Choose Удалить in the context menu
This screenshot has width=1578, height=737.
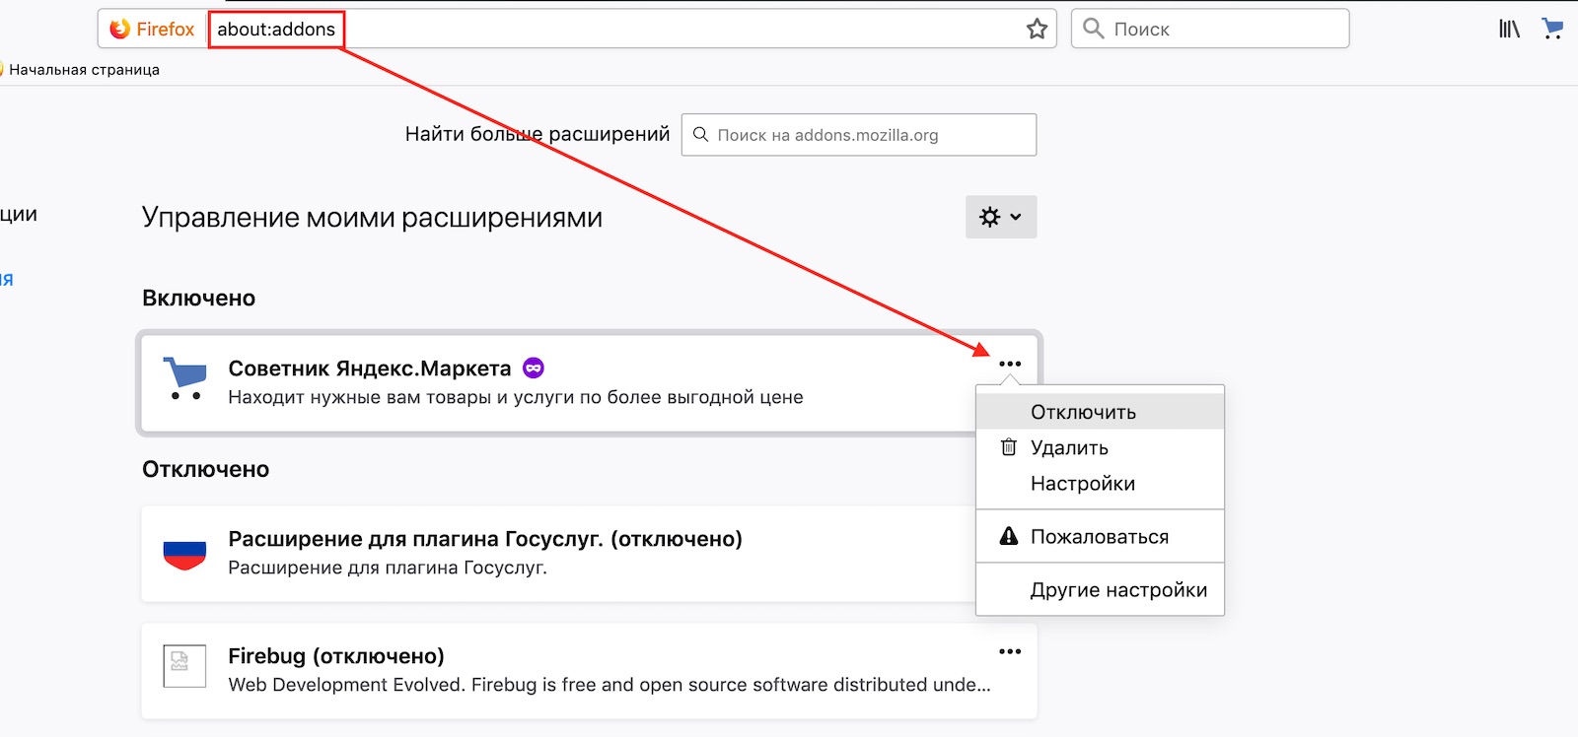coord(1100,447)
